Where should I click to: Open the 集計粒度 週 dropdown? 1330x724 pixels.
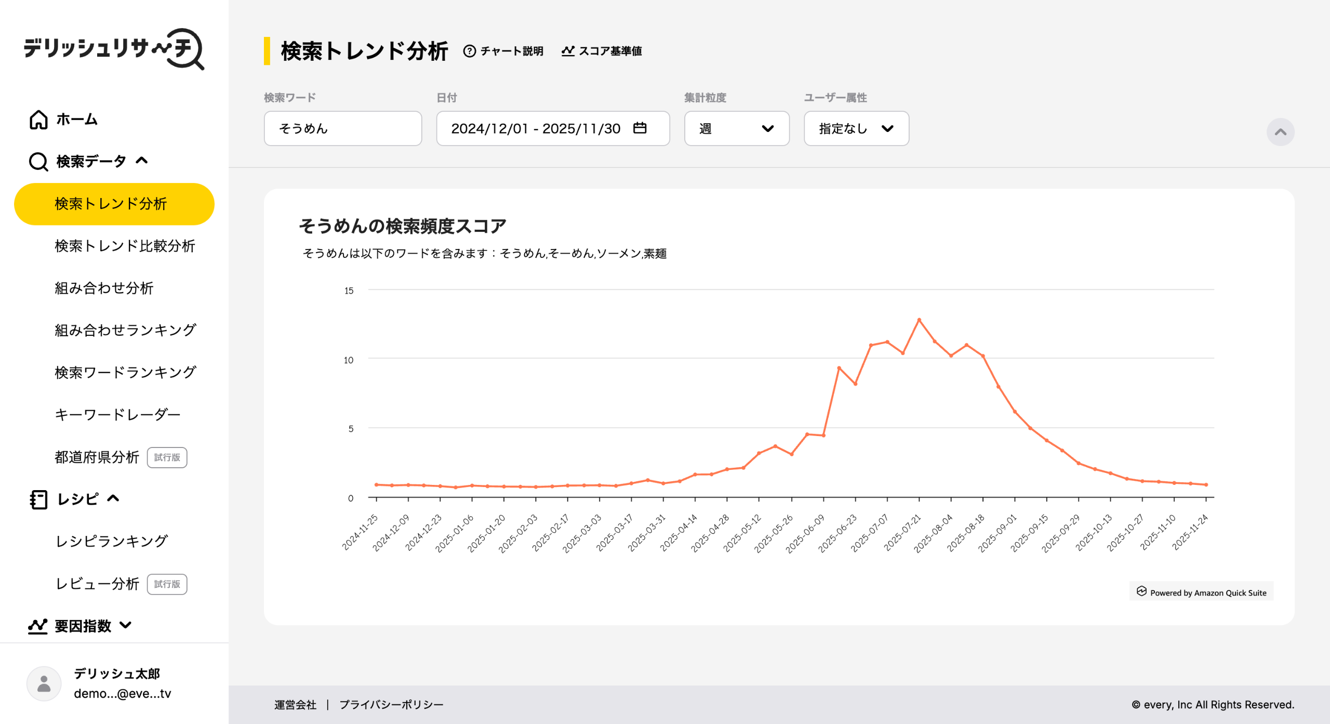coord(736,128)
